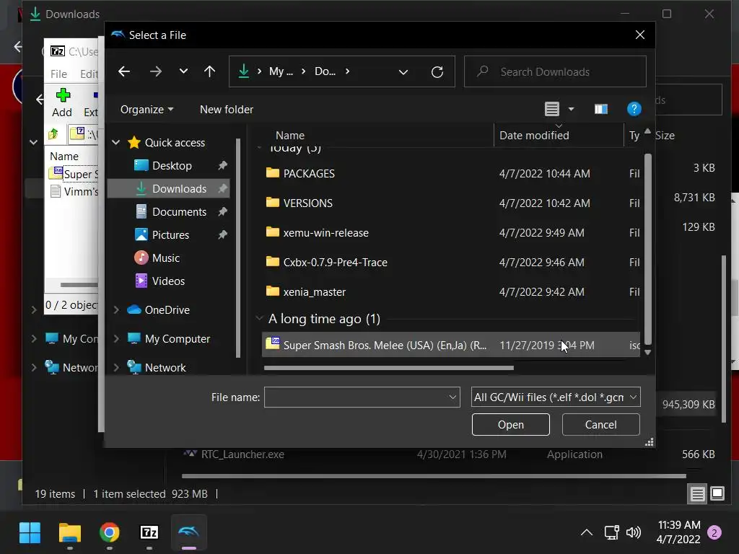Viewport: 739px width, 554px height.
Task: Open the recent locations chevron in the dialog
Action: coord(183,71)
